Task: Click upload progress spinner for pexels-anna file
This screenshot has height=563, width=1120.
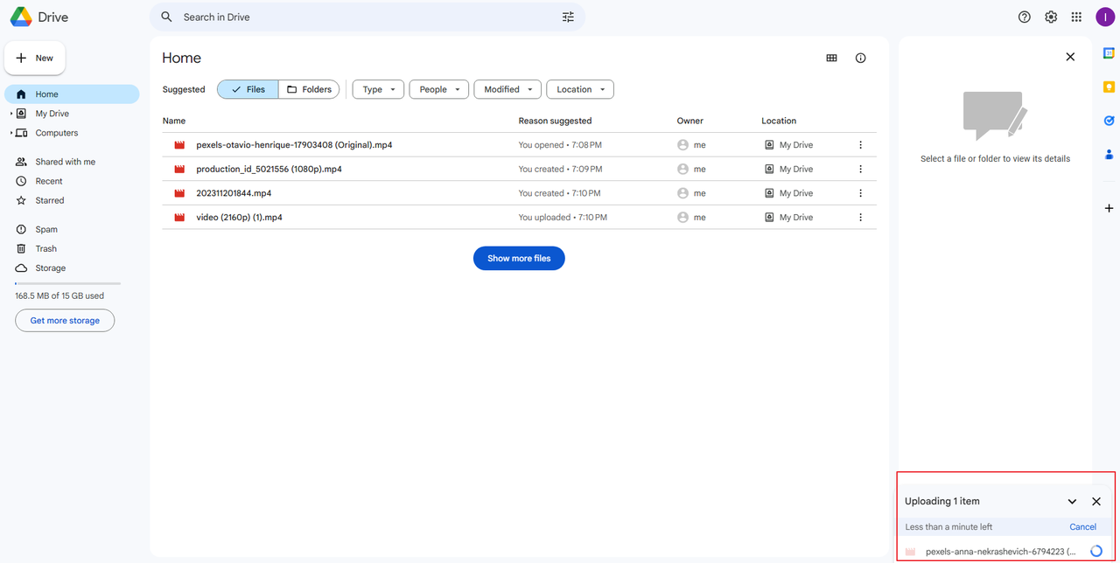Action: point(1096,551)
